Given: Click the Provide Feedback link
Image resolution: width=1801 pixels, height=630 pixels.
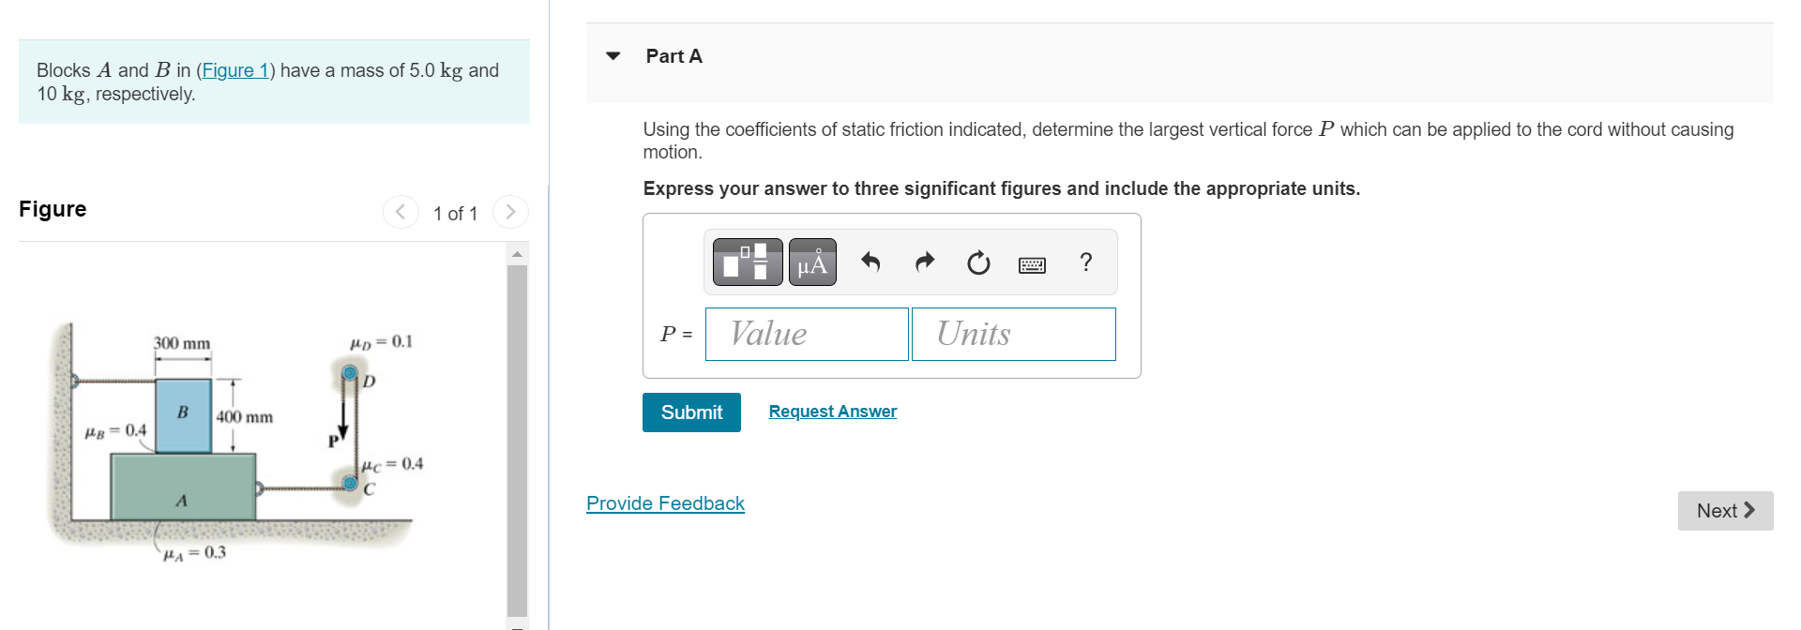Looking at the screenshot, I should [x=665, y=503].
